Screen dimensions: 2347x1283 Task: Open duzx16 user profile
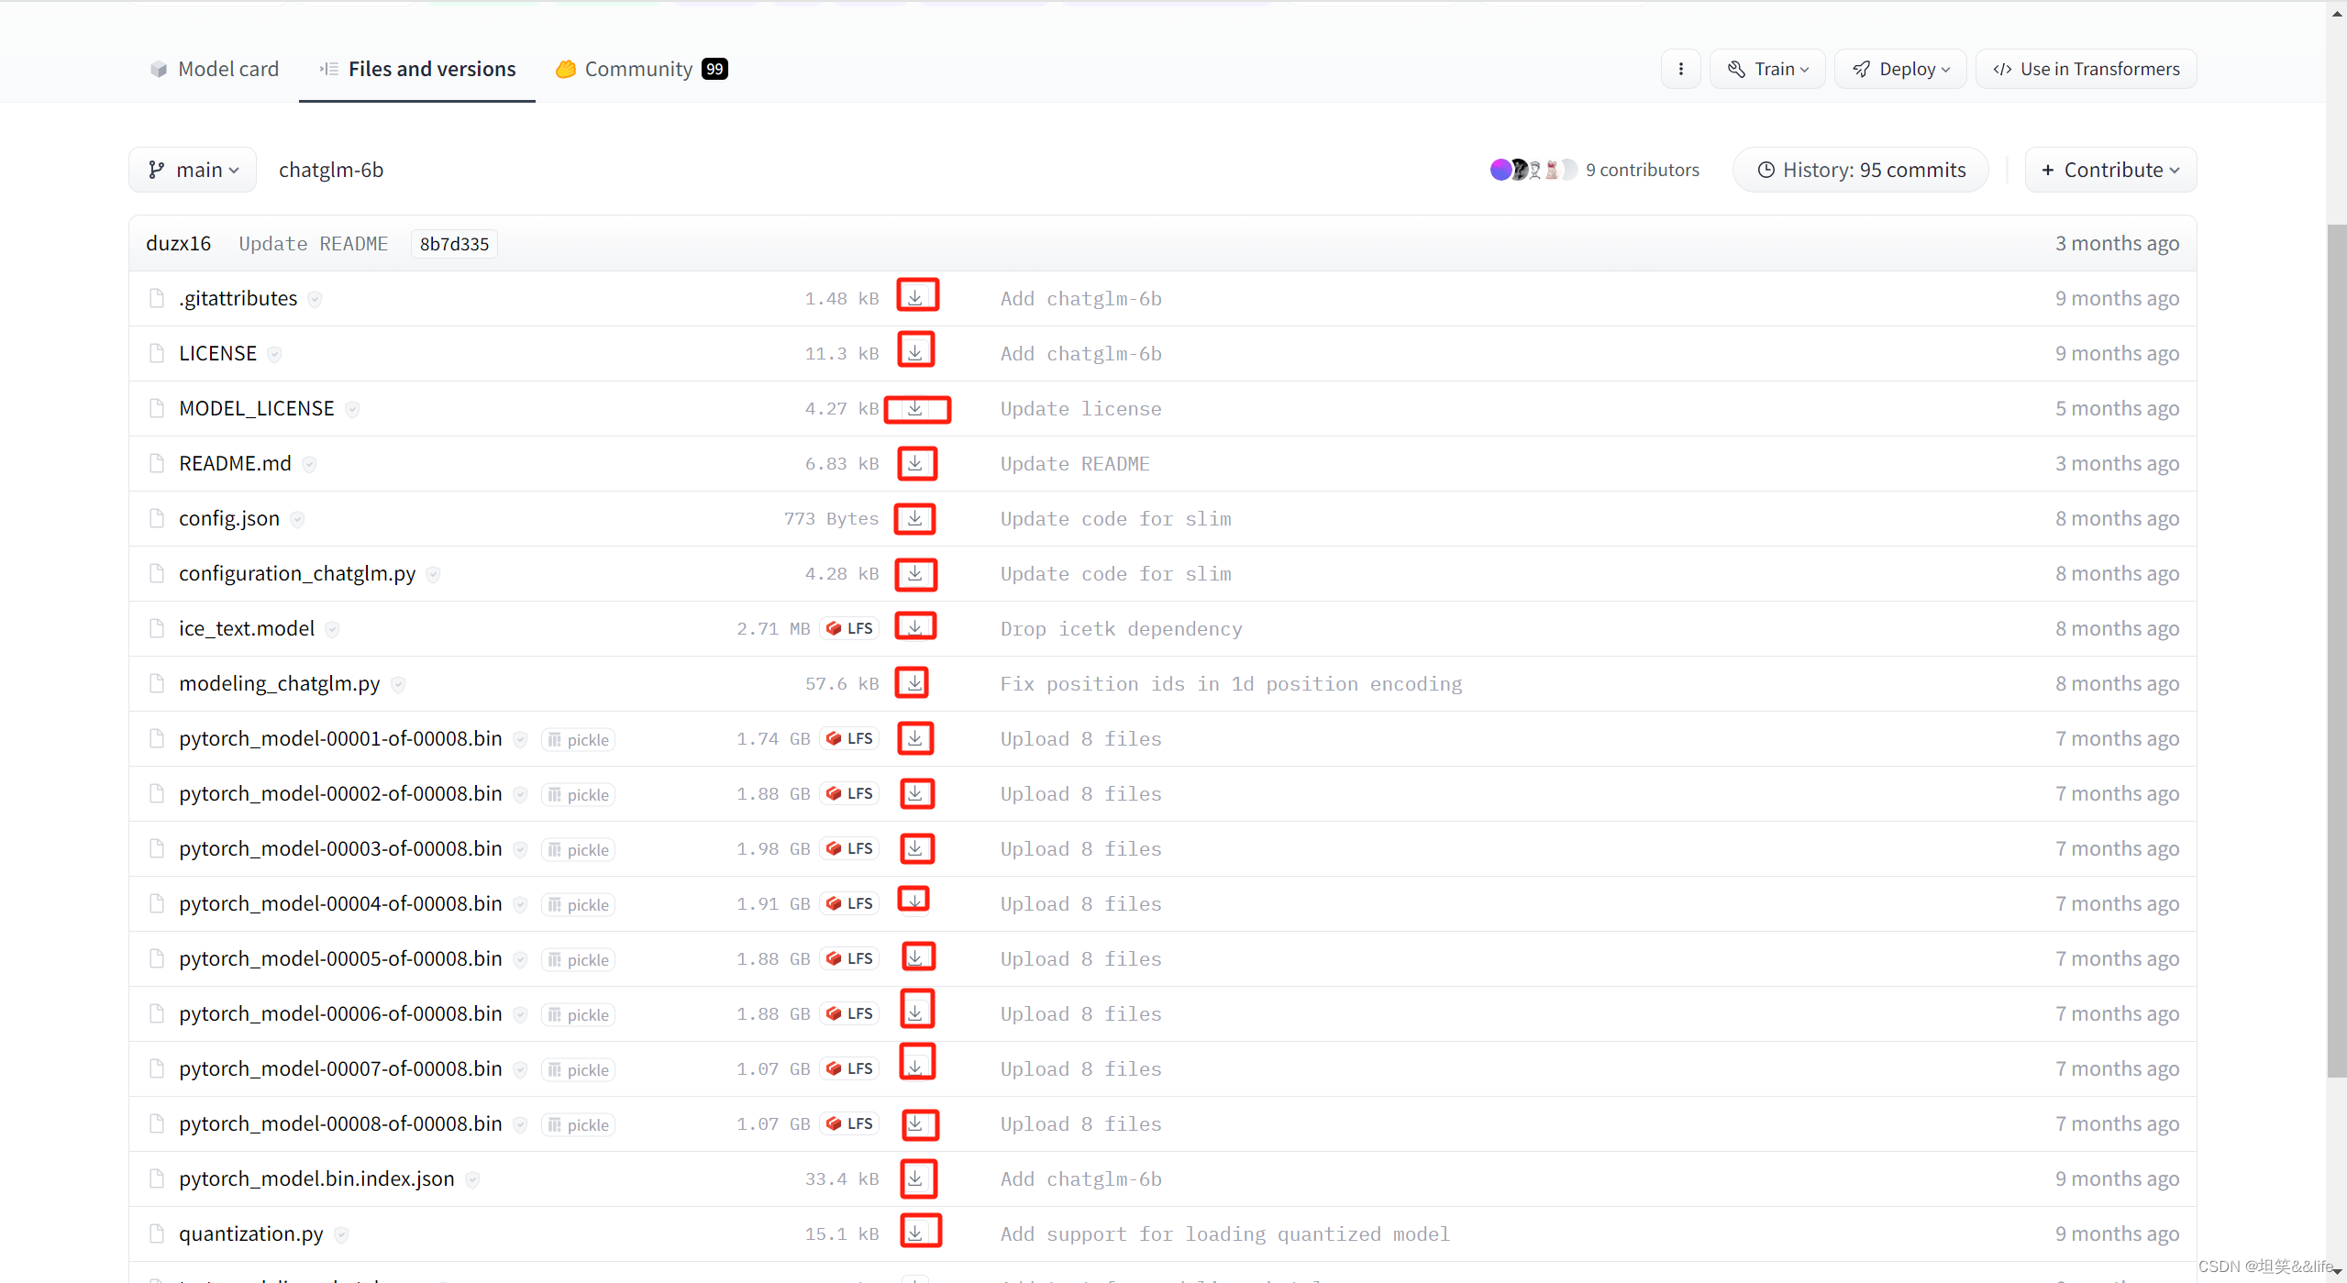[179, 243]
